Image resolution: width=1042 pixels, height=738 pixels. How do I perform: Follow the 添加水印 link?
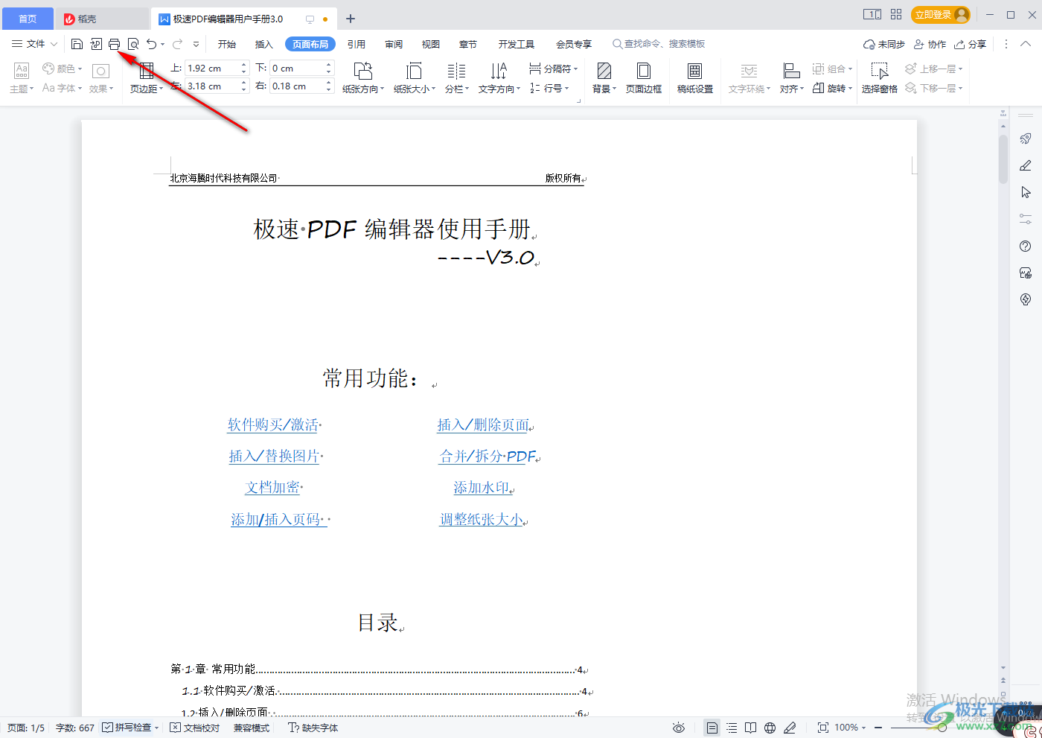point(482,488)
